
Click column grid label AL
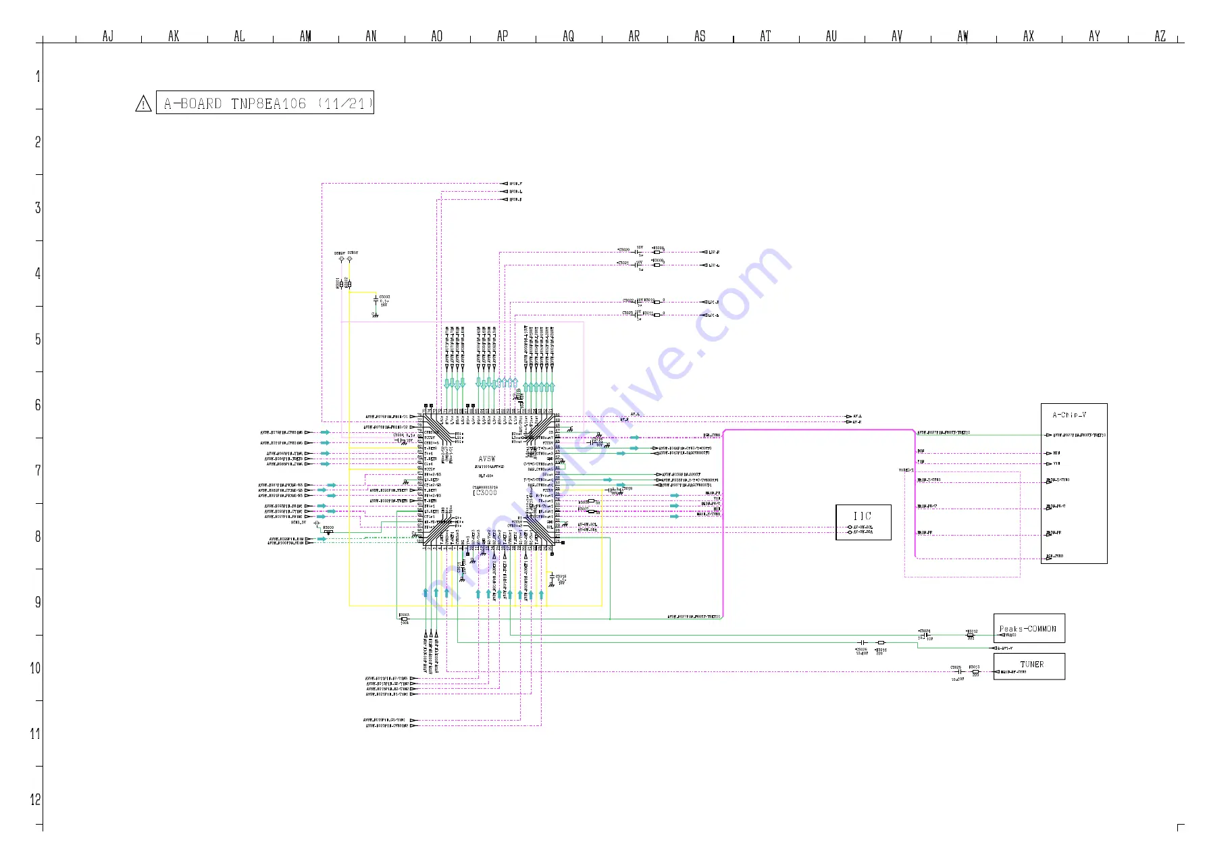239,36
